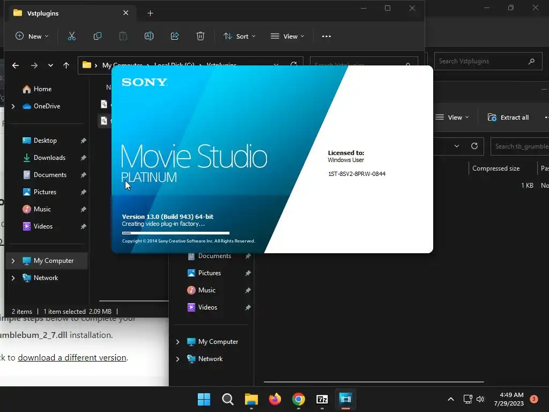Click Search Vstplugins field in background window
This screenshot has width=549, height=412.
[x=488, y=61]
